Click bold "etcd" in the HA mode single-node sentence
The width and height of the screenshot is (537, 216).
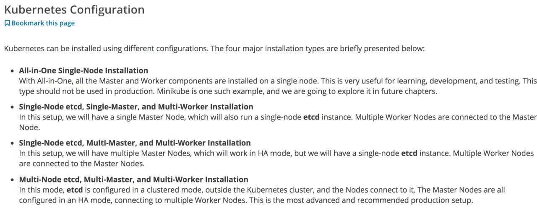[x=409, y=153]
